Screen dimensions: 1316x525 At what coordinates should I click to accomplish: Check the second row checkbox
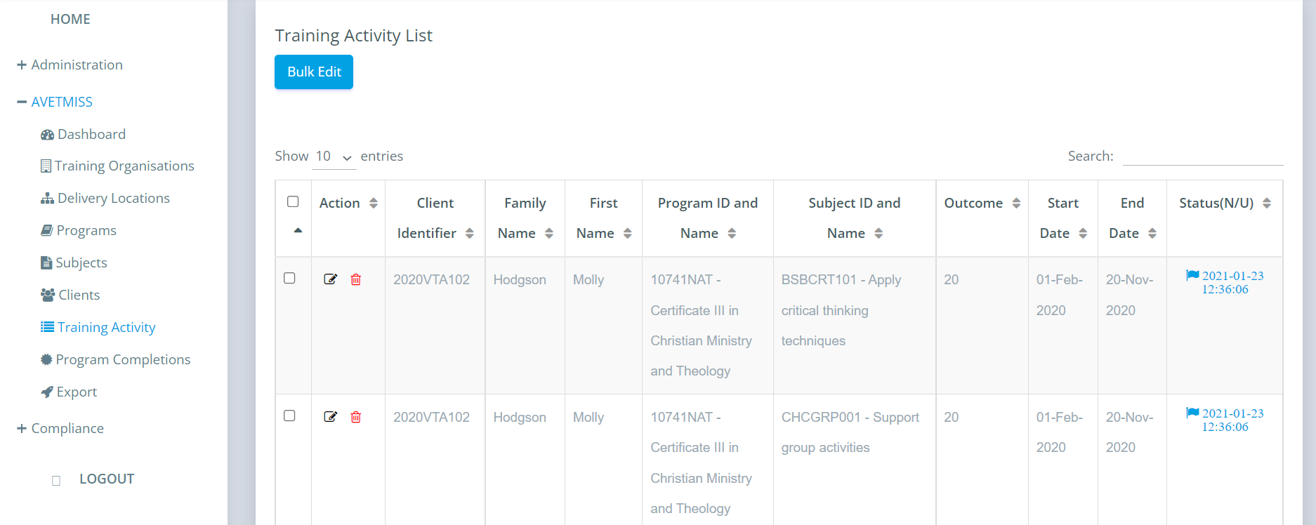289,416
